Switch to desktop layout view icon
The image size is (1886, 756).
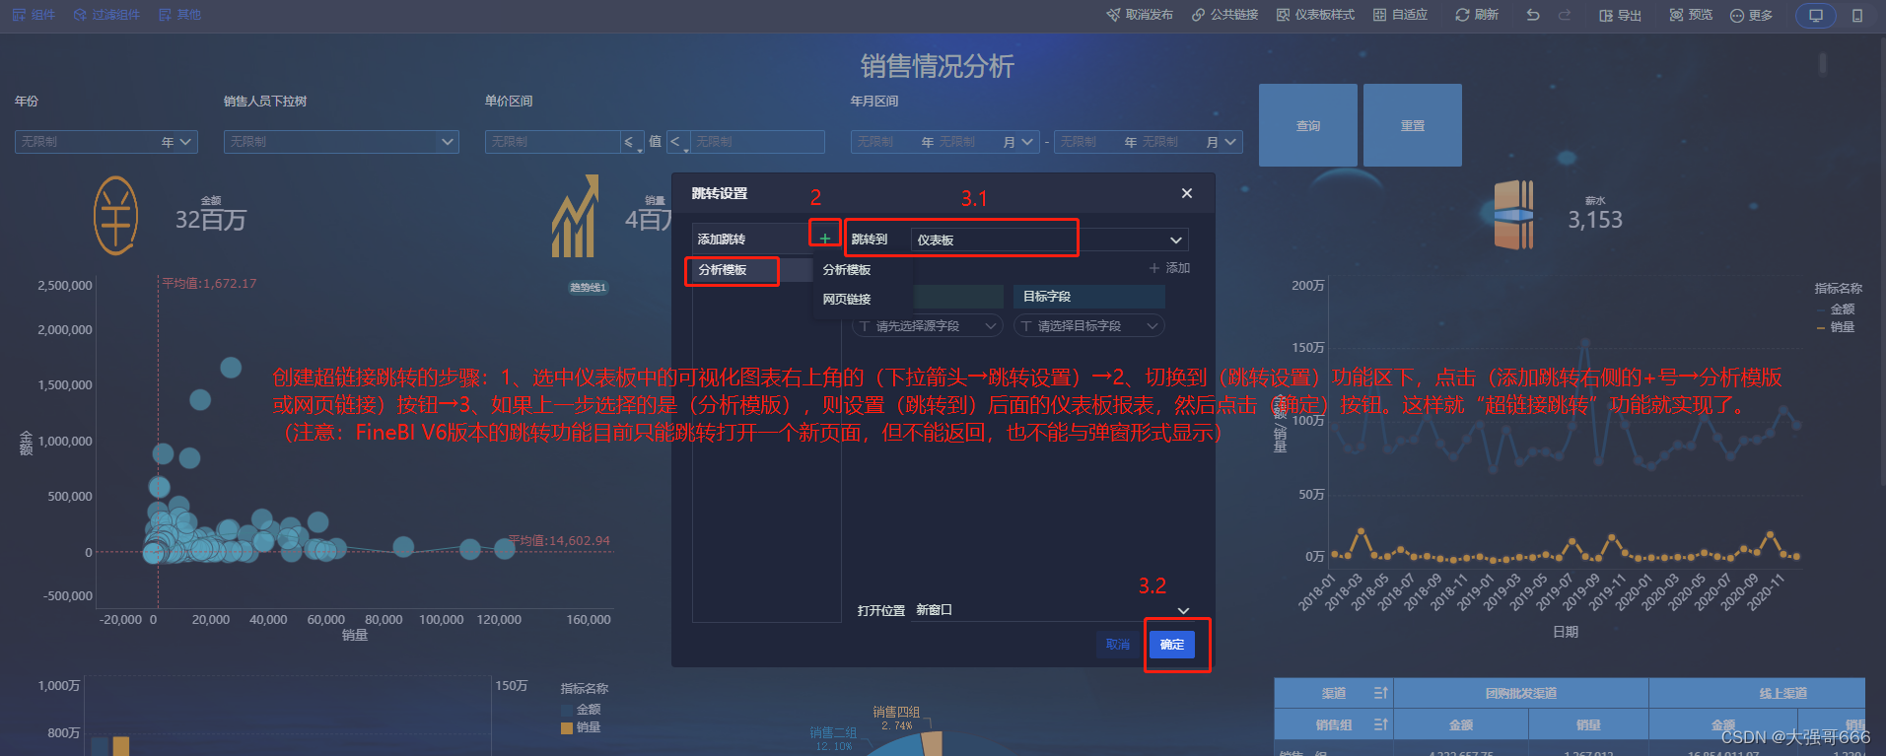click(x=1816, y=16)
